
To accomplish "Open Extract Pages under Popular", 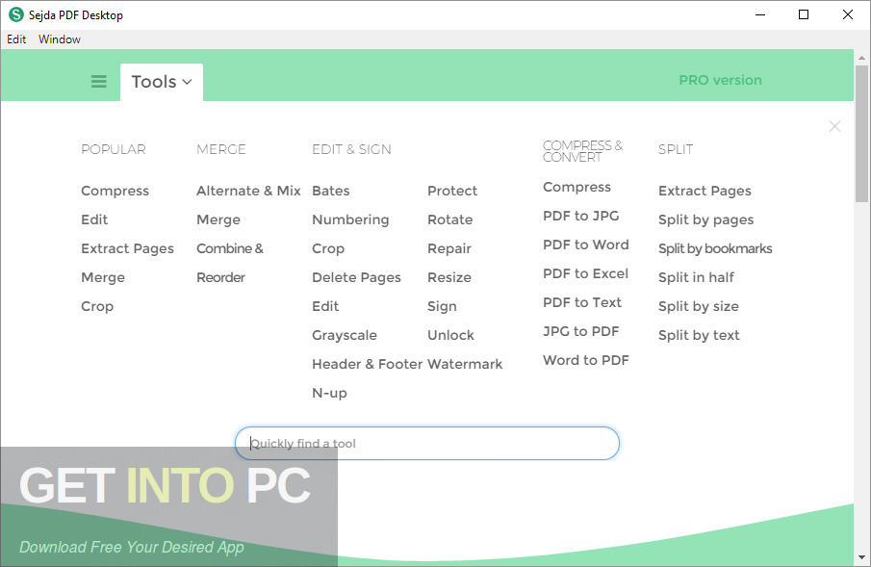I will click(x=127, y=248).
